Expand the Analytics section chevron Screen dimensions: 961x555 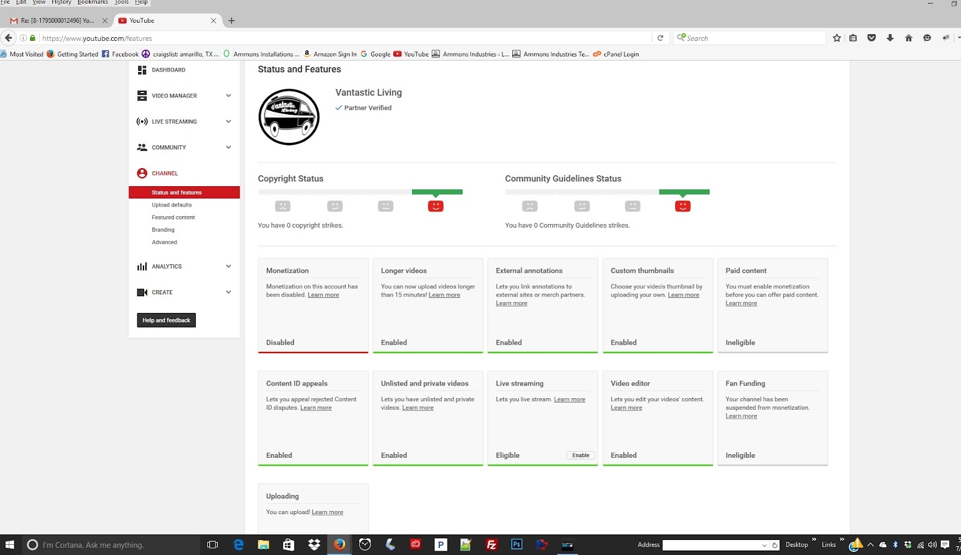coord(228,266)
